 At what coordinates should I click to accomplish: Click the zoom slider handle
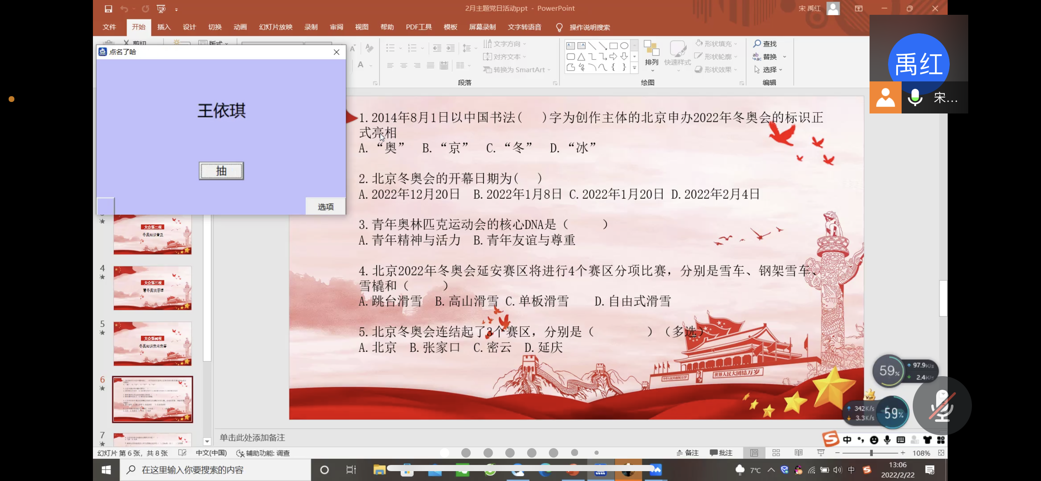pyautogui.click(x=871, y=453)
